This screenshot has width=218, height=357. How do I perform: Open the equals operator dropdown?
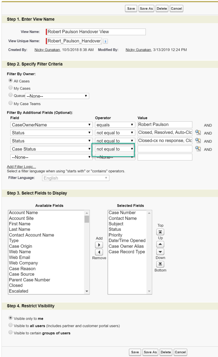115,125
